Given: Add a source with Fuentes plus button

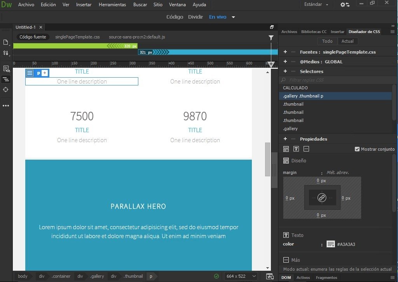Looking at the screenshot, I should [x=285, y=52].
